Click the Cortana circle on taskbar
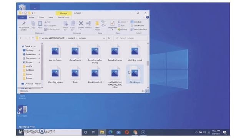This screenshot has height=138, width=246. (85, 132)
